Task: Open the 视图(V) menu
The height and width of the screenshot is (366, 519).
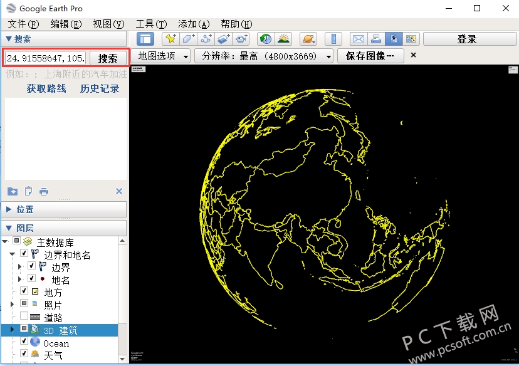Action: click(108, 24)
